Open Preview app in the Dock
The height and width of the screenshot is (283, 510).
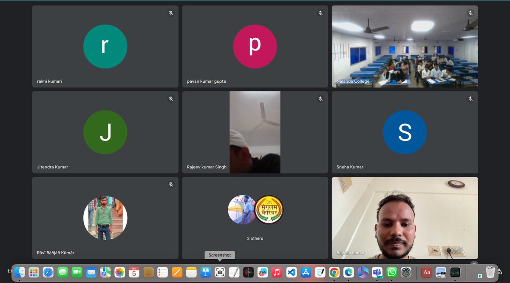[x=441, y=272]
